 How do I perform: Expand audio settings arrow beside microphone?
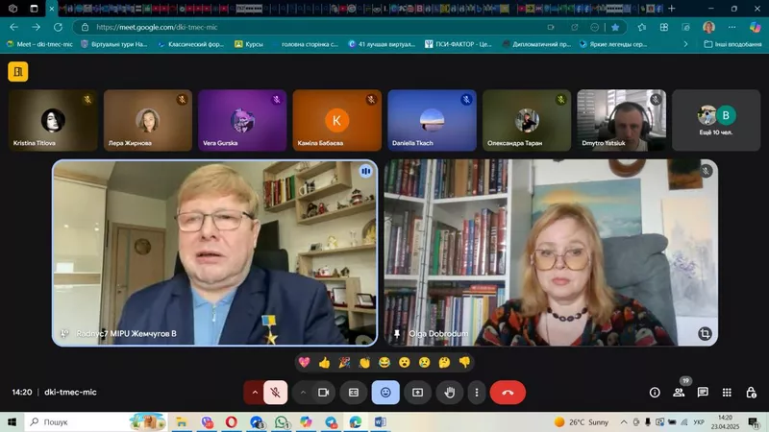click(x=255, y=393)
